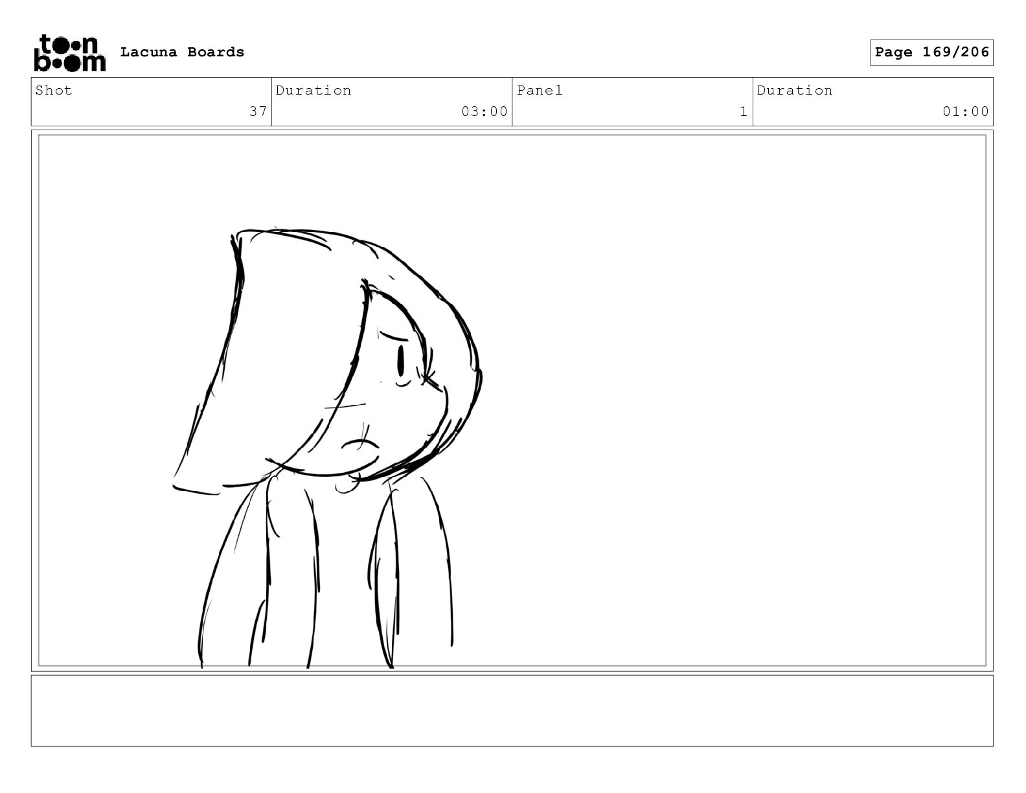Select the shot number '37'
The width and height of the screenshot is (1026, 793).
(258, 111)
